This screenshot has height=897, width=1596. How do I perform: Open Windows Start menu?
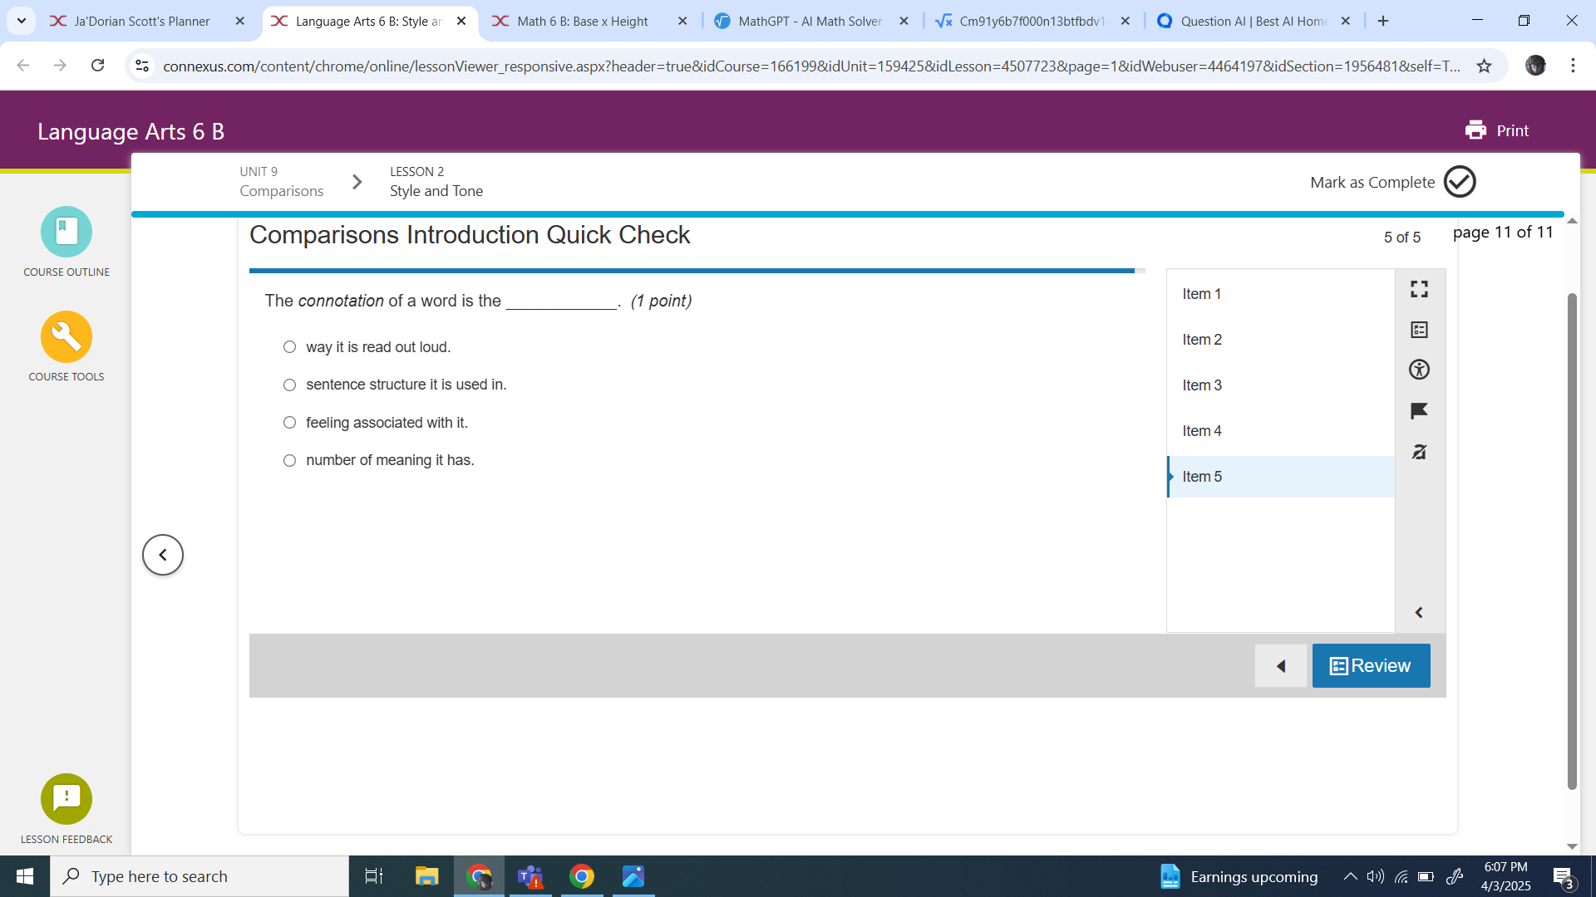(25, 876)
